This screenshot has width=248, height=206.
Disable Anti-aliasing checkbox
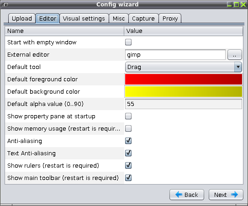pyautogui.click(x=128, y=141)
